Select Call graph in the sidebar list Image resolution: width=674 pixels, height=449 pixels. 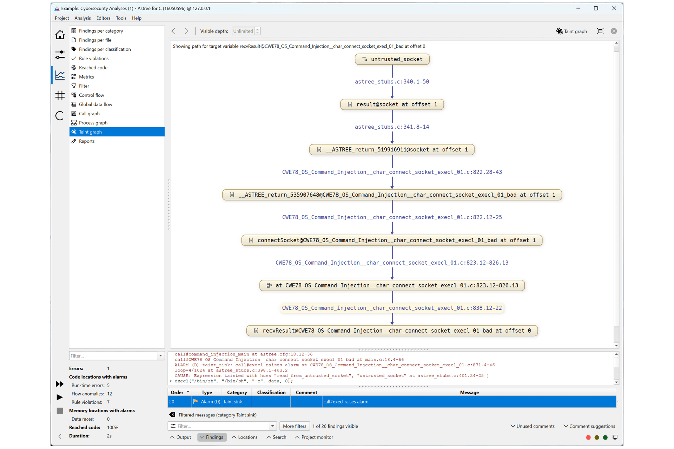(x=89, y=114)
